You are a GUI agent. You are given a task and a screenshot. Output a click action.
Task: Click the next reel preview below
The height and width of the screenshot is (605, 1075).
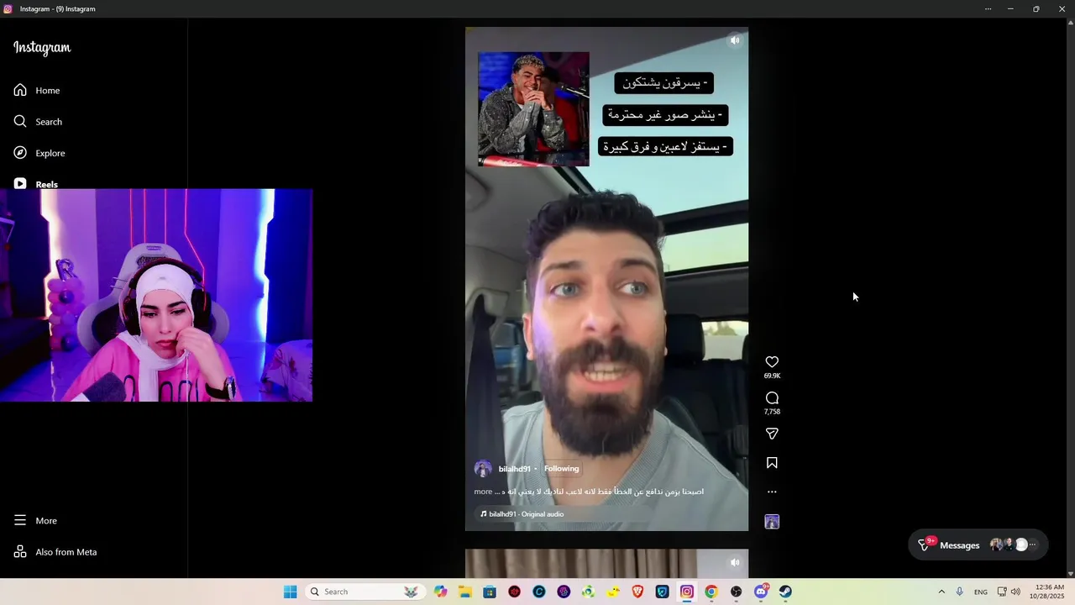coord(606,563)
